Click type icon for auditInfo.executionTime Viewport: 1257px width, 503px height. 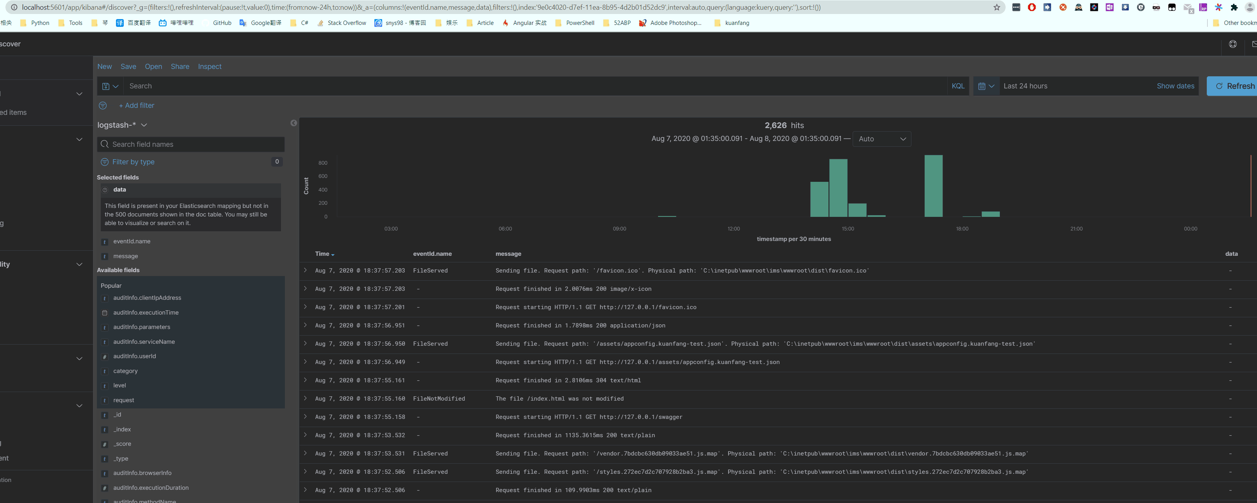coord(104,313)
